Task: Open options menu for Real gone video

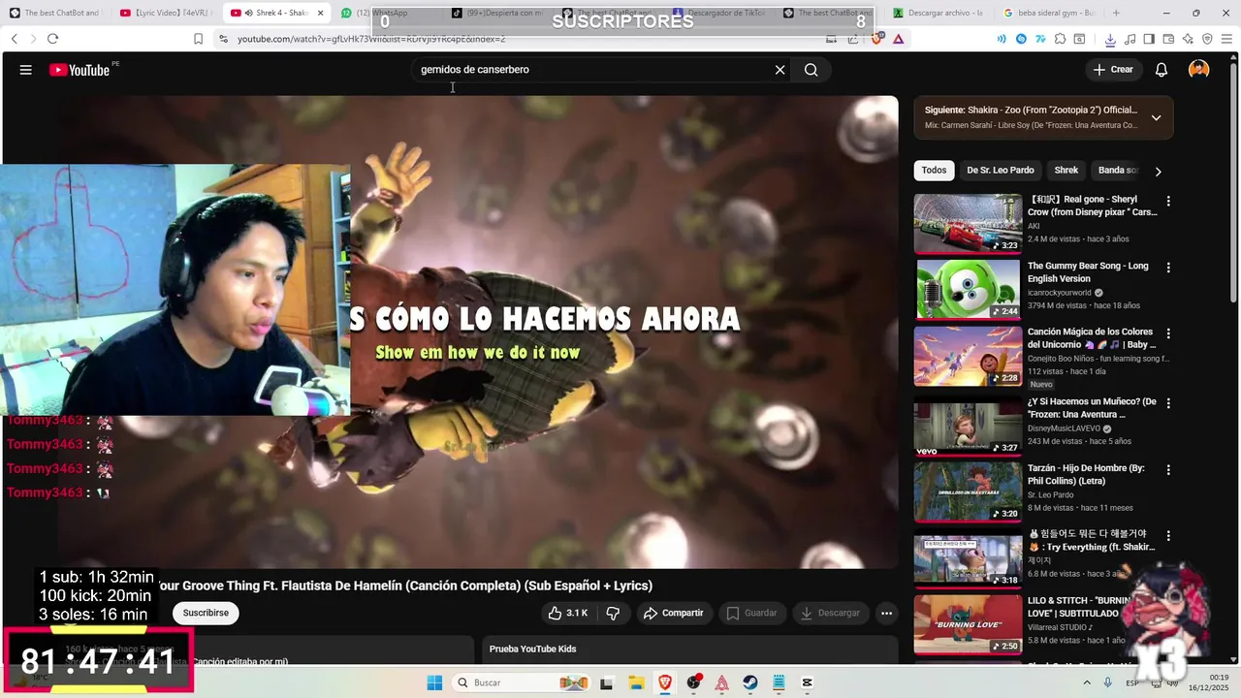Action: (x=1168, y=202)
